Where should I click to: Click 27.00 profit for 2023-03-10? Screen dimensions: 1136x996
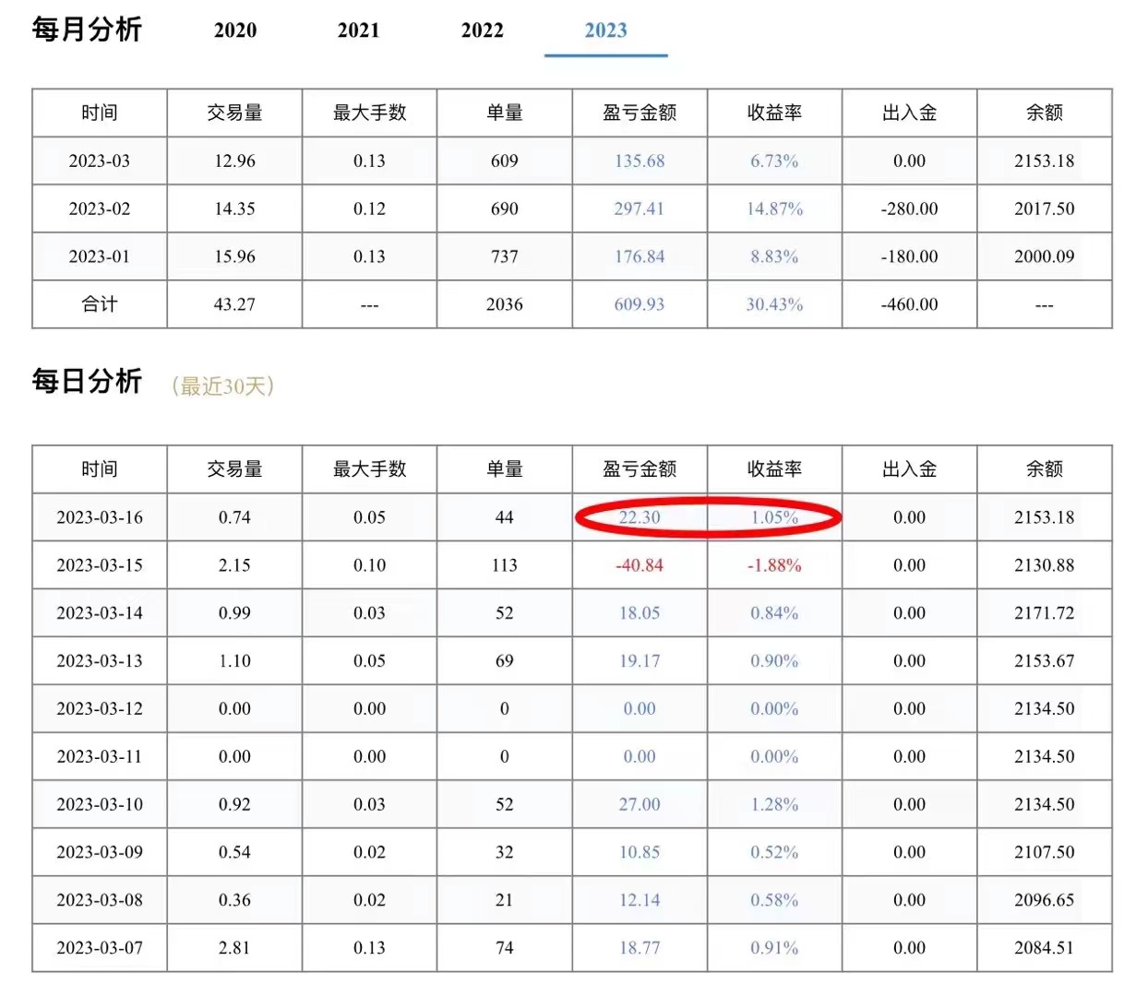click(639, 804)
